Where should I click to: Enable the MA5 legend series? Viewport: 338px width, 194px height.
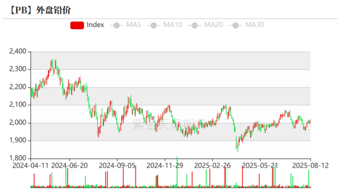coord(125,25)
